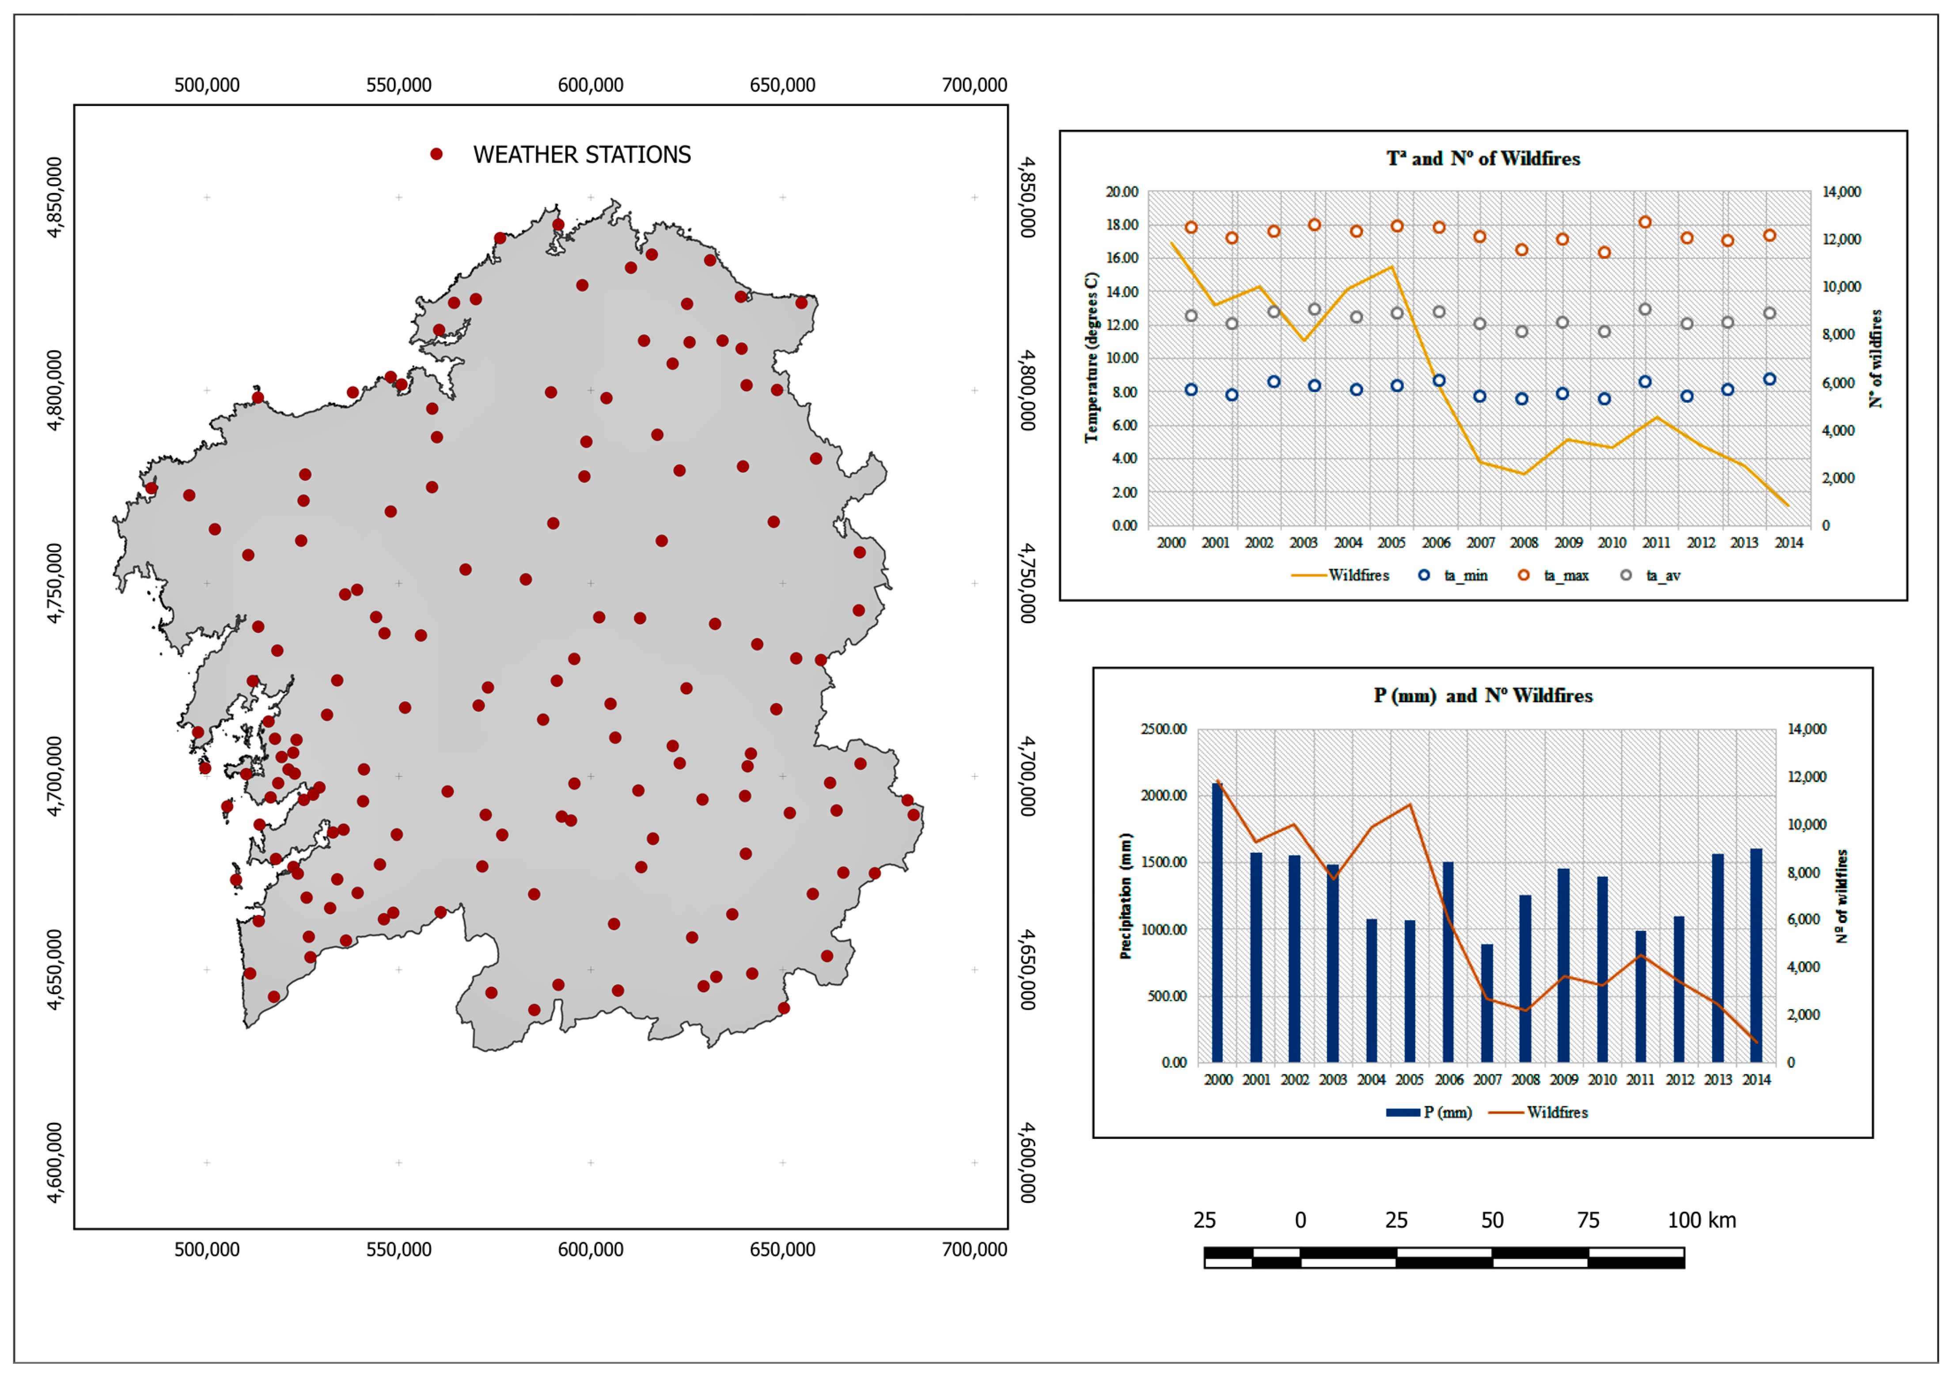Click the Temperature (degrees C) axis title
The height and width of the screenshot is (1376, 1949).
click(x=1092, y=357)
